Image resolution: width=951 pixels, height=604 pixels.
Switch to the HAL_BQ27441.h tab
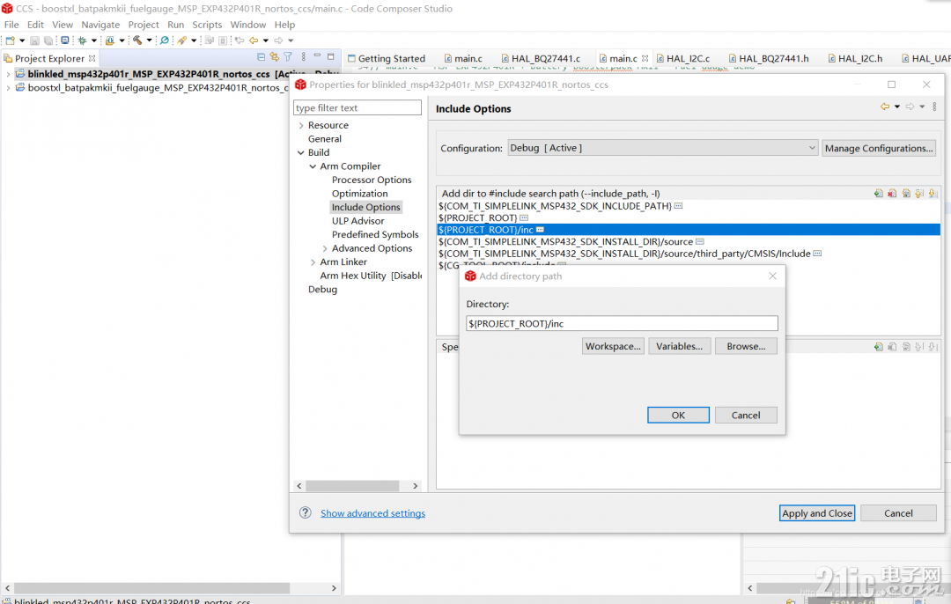tap(769, 58)
